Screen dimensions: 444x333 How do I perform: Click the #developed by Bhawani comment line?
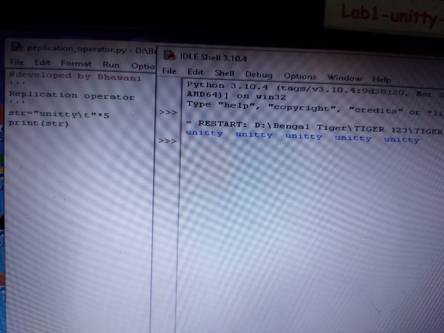(75, 76)
